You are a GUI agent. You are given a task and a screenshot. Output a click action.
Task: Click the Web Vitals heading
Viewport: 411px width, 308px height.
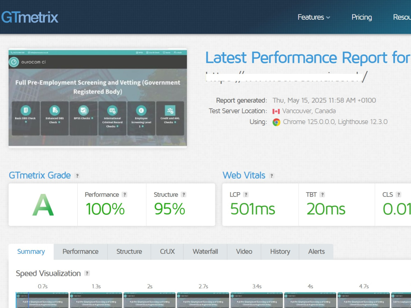pyautogui.click(x=244, y=175)
